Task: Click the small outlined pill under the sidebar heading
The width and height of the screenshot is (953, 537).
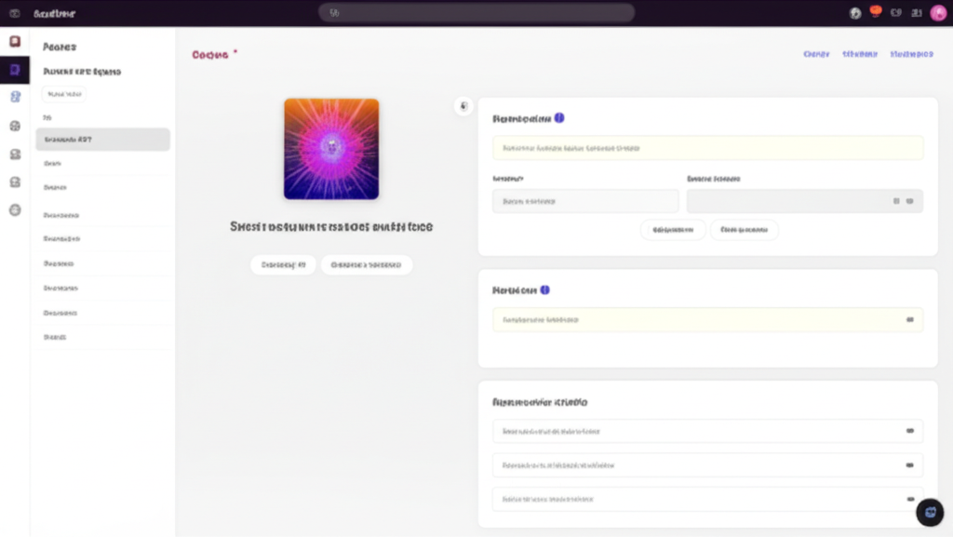Action: (64, 94)
